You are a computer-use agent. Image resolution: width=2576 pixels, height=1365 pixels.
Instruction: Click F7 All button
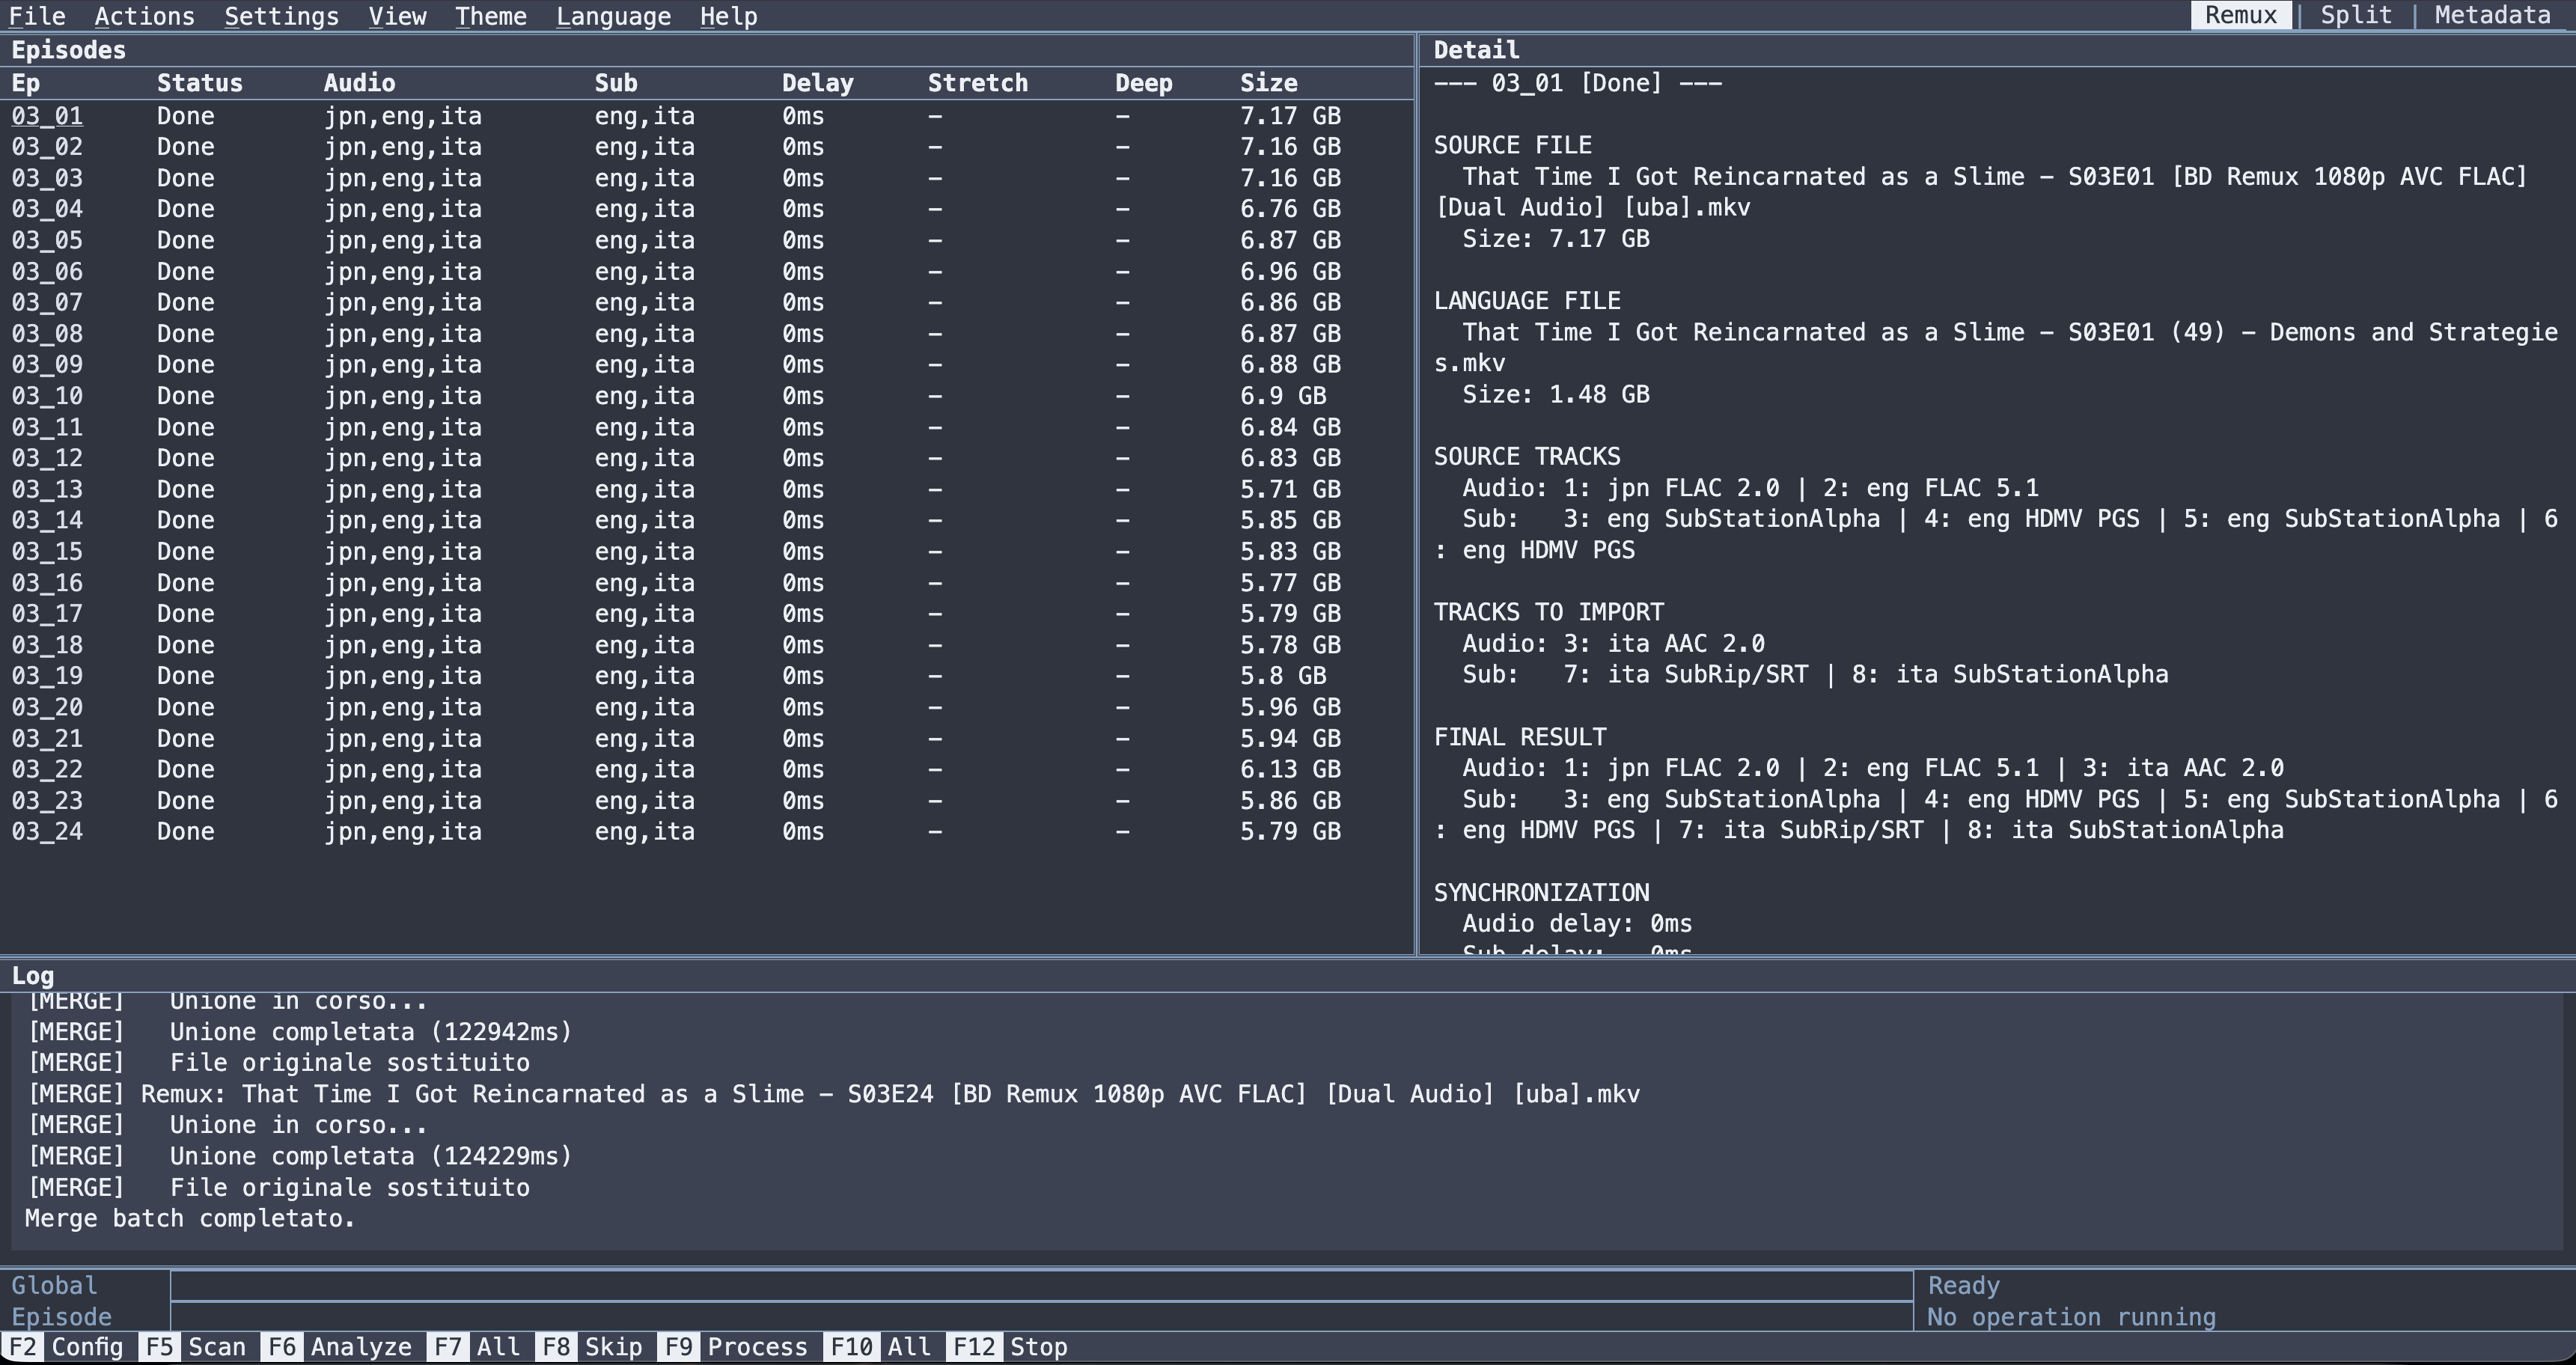point(474,1347)
